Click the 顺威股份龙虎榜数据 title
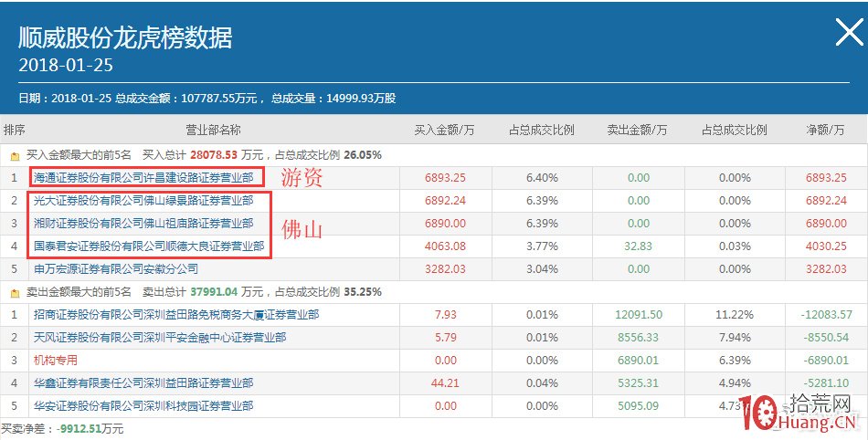This screenshot has width=868, height=440. [126, 37]
